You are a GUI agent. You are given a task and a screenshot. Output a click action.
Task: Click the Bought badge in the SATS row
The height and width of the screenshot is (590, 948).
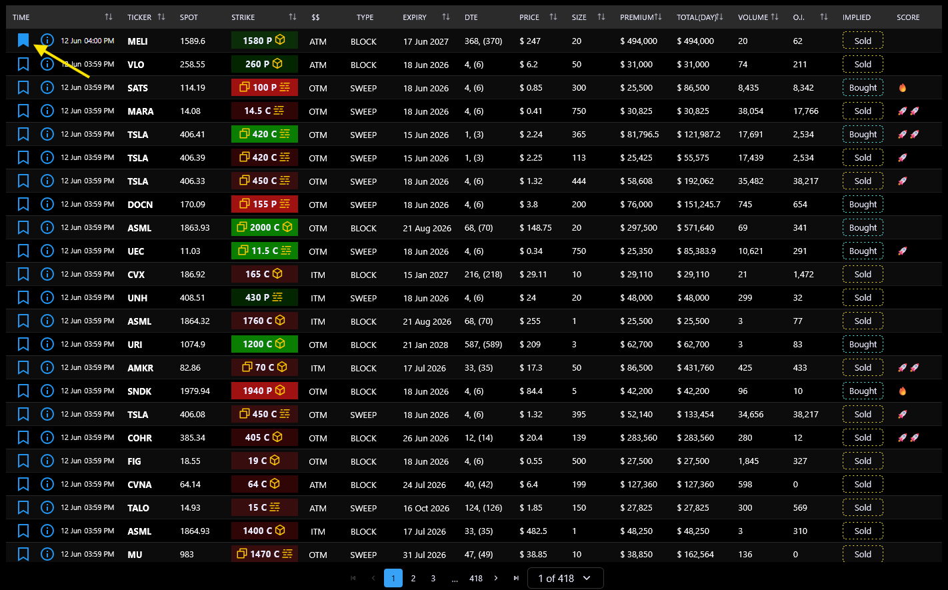863,87
